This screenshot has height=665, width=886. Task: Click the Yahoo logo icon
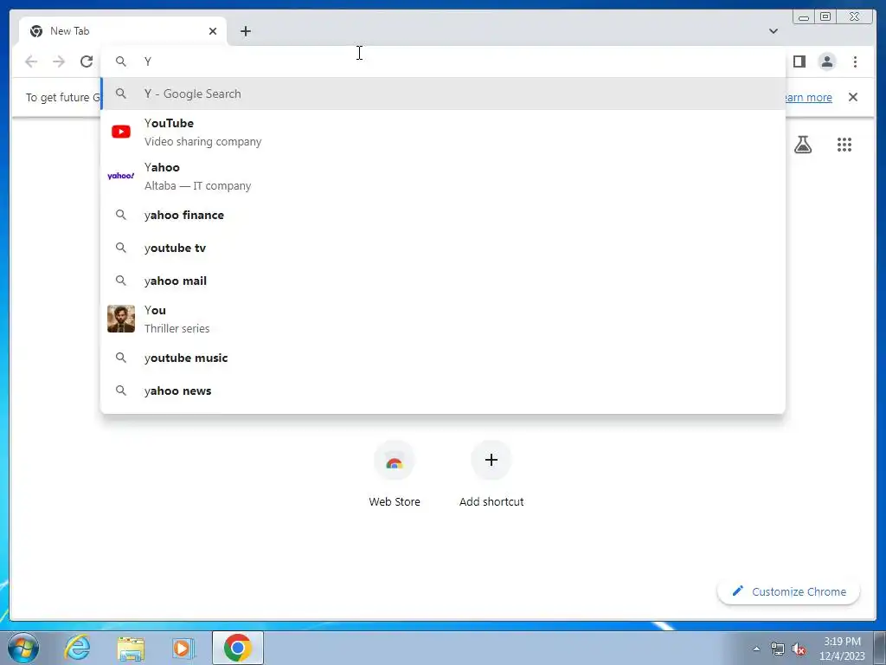point(121,176)
